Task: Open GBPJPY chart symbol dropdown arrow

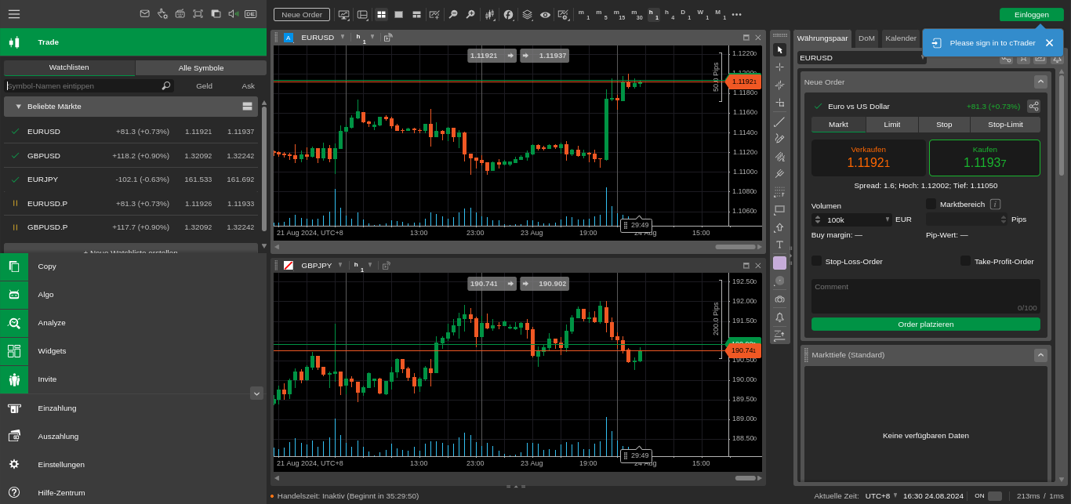Action: coord(340,265)
